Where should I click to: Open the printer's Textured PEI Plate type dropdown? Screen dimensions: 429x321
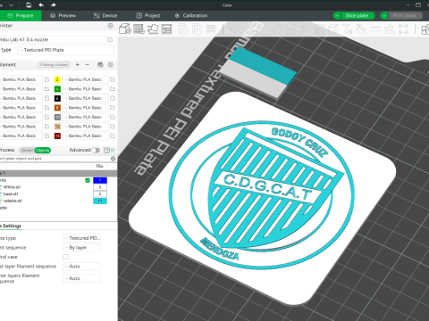coord(66,50)
